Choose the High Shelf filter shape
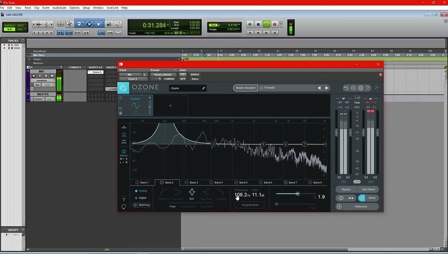The image size is (448, 254). pos(206,194)
